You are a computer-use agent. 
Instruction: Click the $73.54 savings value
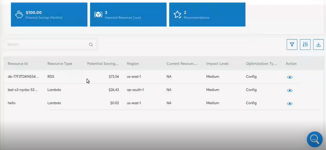pyautogui.click(x=114, y=76)
